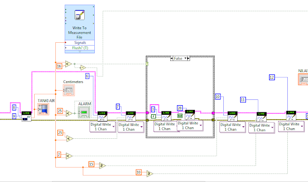Image resolution: width=308 pixels, height=182 pixels.
Task: Select the blue numeric constant 9
Action: 14,116
